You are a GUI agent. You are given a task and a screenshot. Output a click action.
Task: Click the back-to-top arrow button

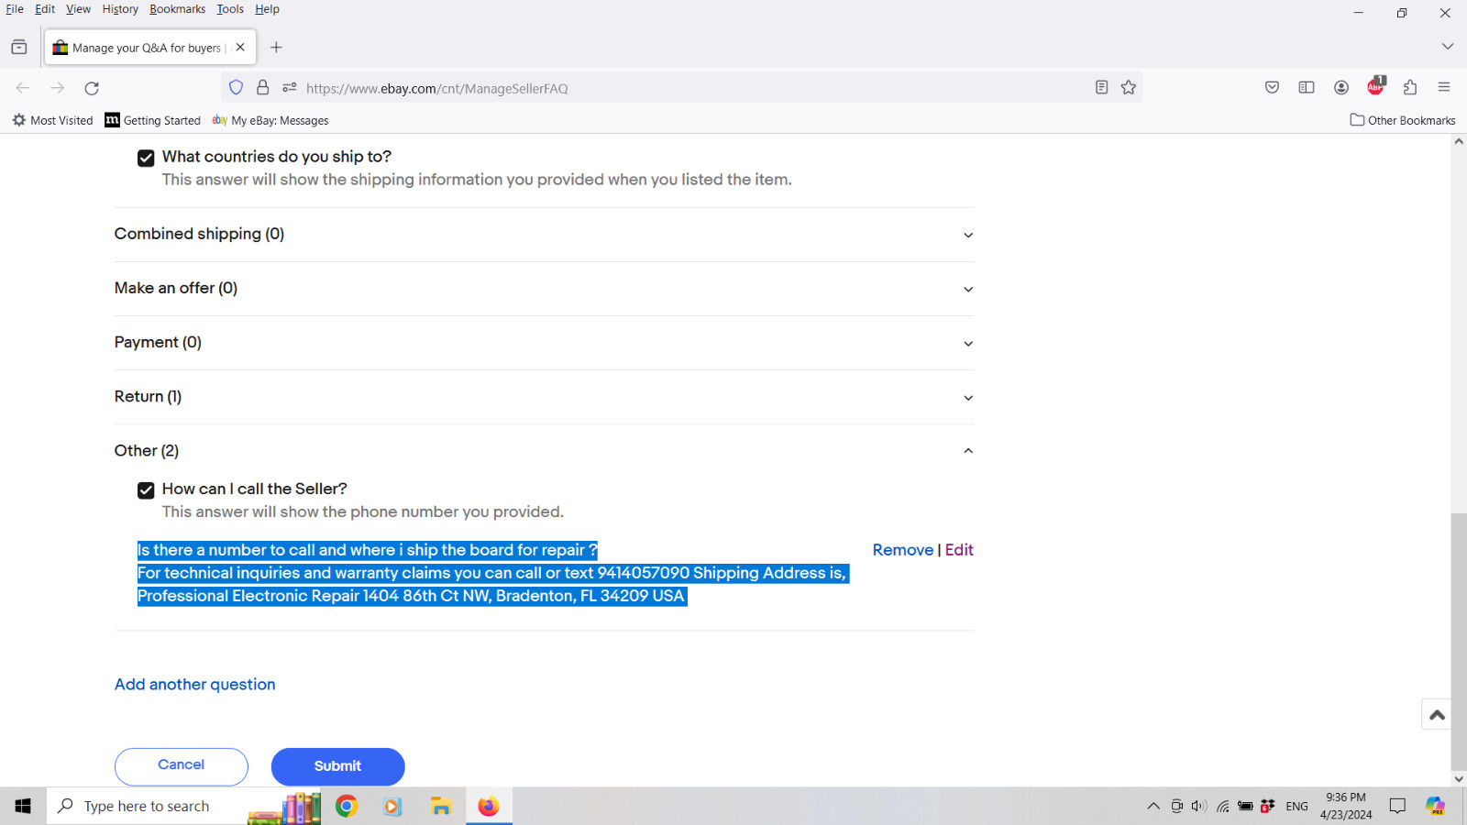pyautogui.click(x=1437, y=714)
